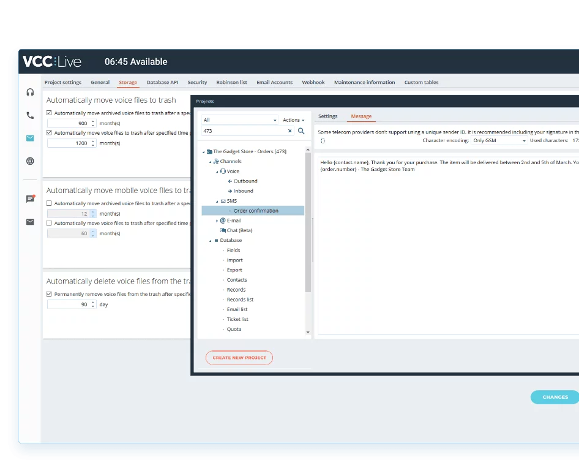This screenshot has height=468, width=579.
Task: Open Character encoding Only GSM dropdown
Action: (x=499, y=141)
